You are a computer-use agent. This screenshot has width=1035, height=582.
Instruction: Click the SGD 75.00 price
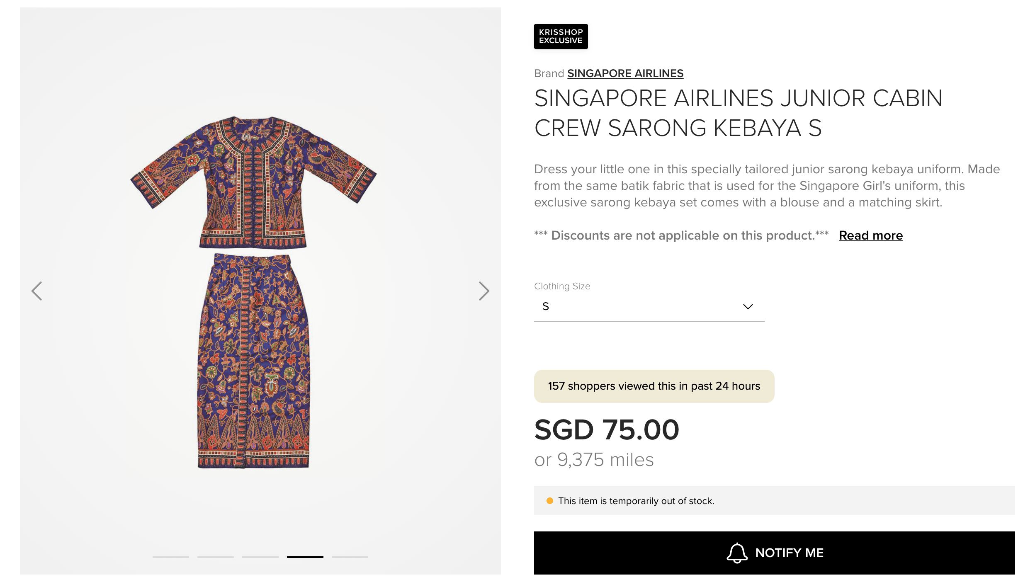click(606, 429)
